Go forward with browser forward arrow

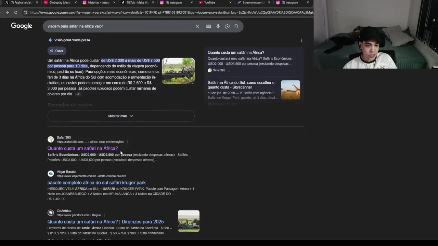pyautogui.click(x=7, y=12)
